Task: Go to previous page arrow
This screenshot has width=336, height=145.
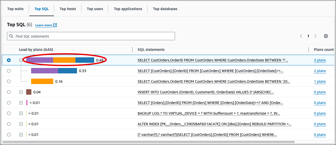Action: [x=301, y=36]
